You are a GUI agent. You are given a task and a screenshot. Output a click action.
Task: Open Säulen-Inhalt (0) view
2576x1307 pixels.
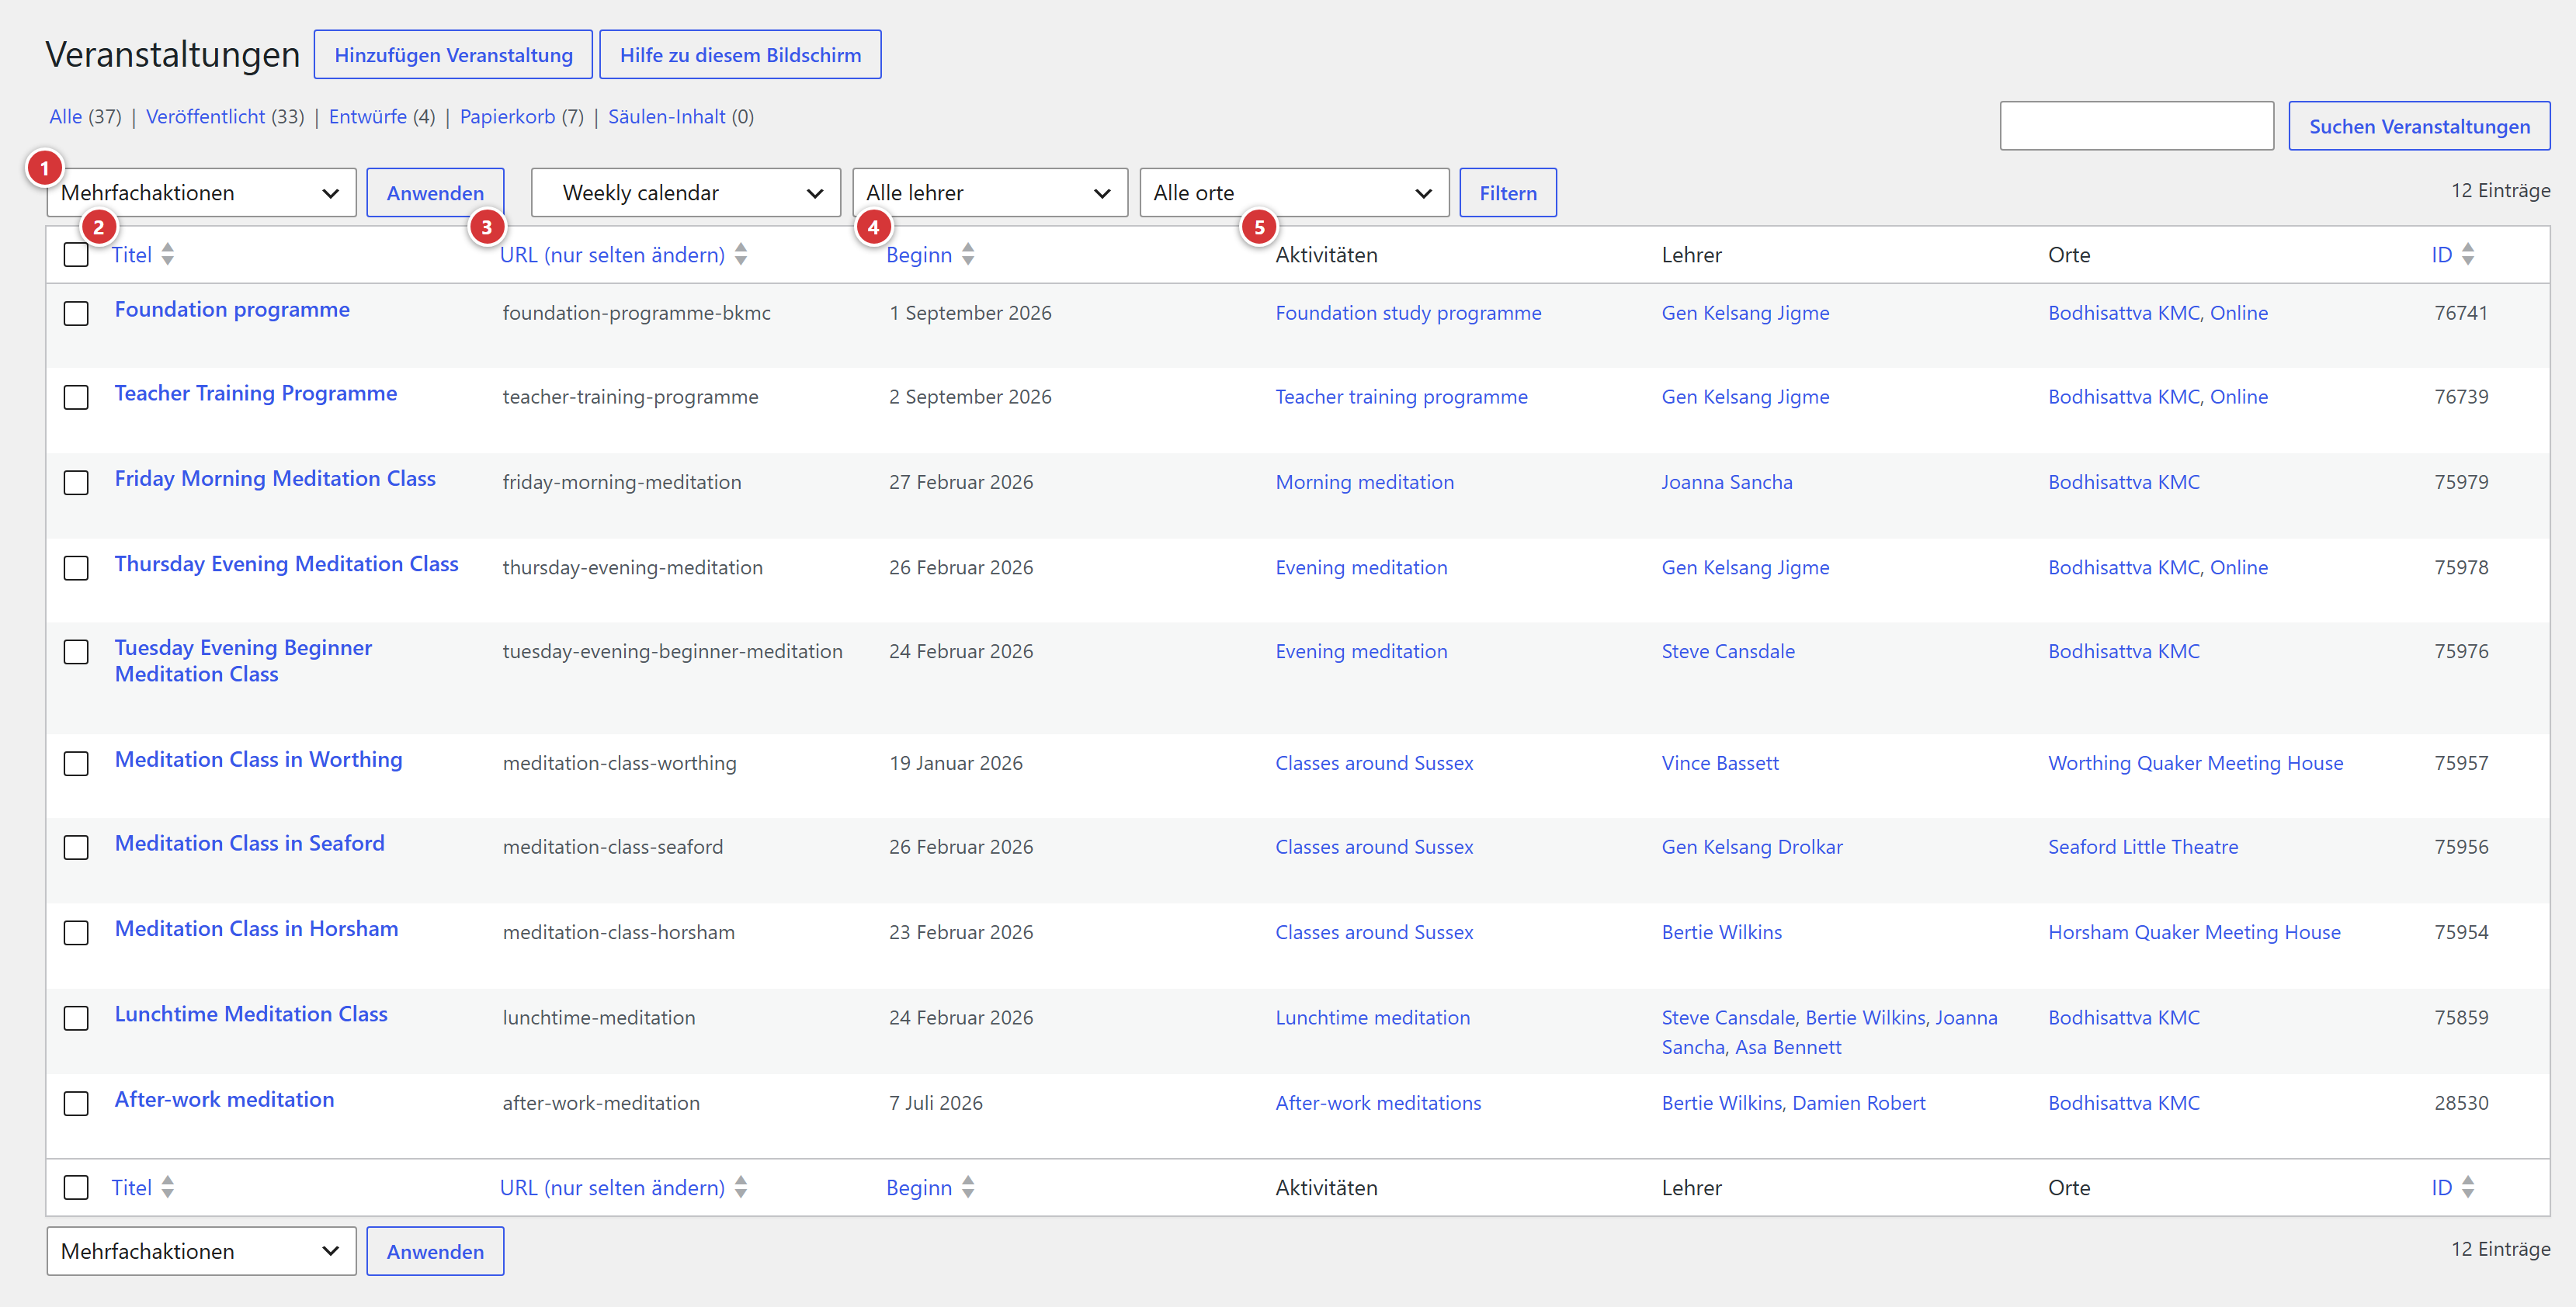pyautogui.click(x=681, y=117)
